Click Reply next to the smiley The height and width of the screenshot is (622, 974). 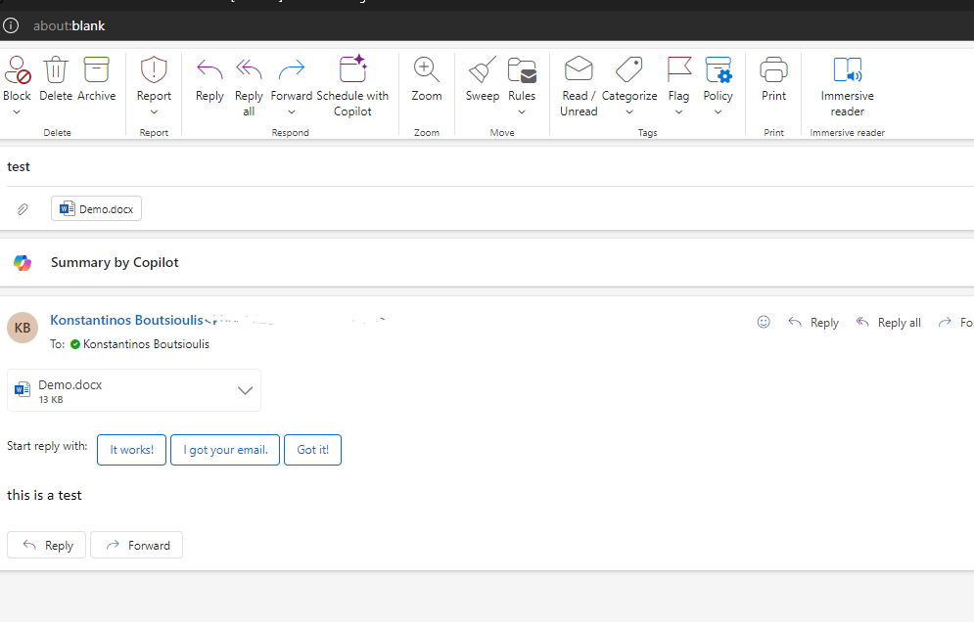click(813, 322)
